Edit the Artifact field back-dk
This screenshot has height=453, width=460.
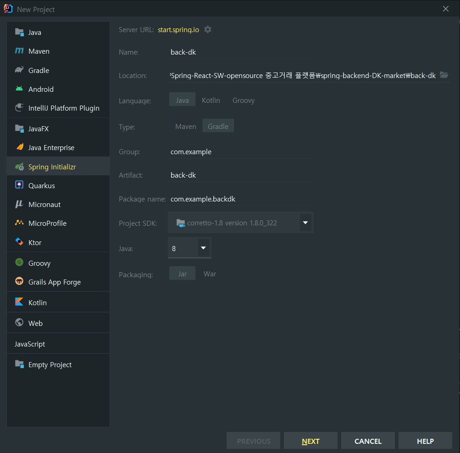[241, 175]
